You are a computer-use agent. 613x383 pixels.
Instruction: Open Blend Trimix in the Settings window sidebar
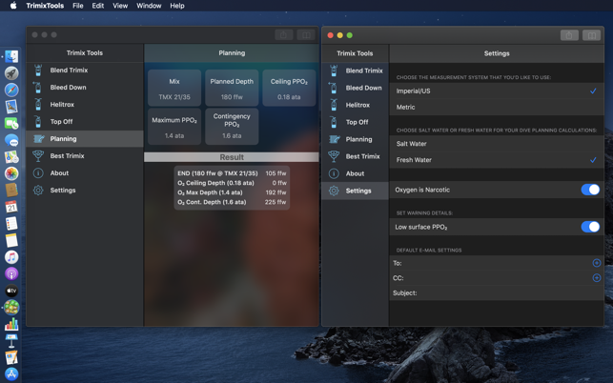click(x=355, y=71)
